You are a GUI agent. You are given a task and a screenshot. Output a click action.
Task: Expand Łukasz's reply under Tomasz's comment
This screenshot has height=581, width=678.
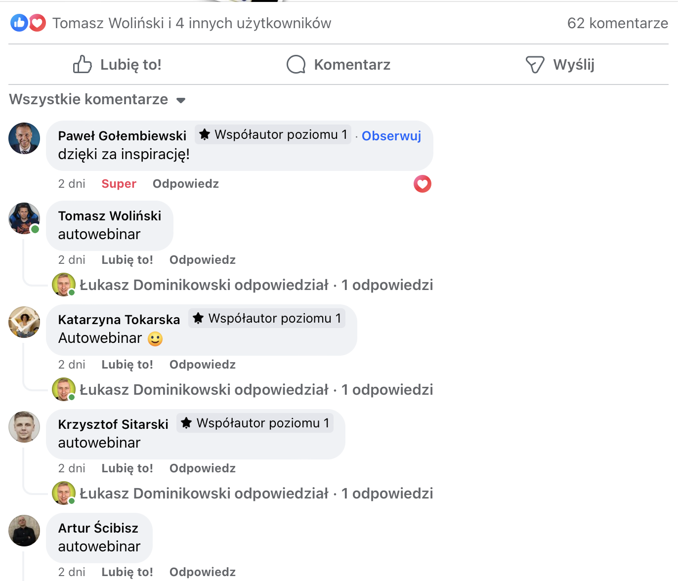coord(256,285)
